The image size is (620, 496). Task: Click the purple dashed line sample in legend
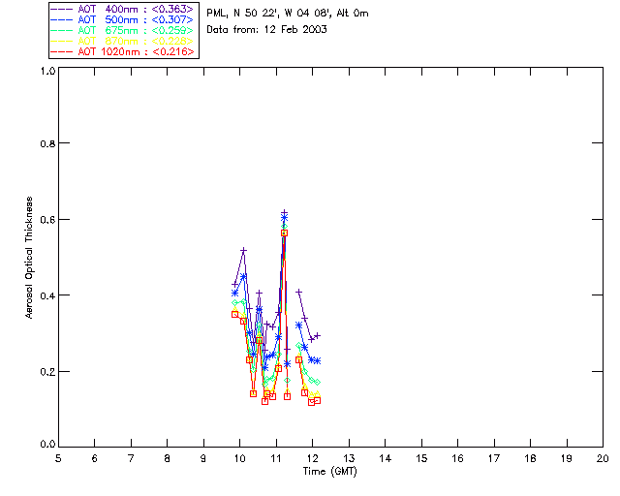point(62,9)
